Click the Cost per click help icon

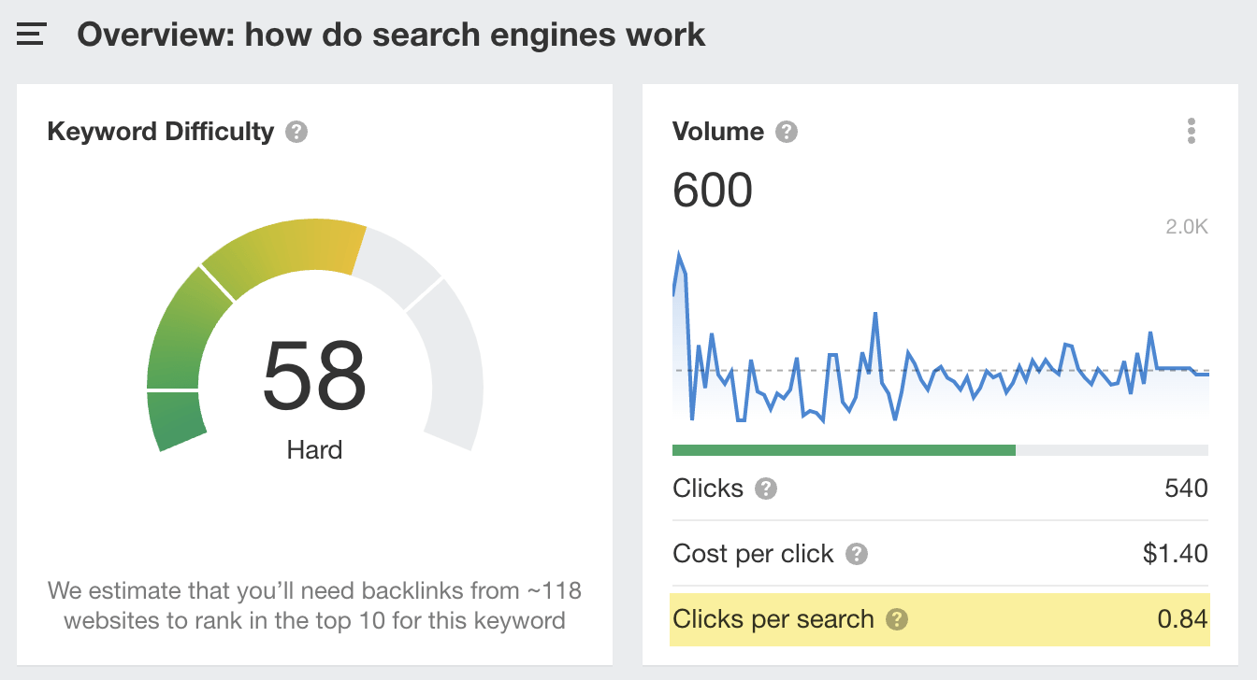coord(855,553)
